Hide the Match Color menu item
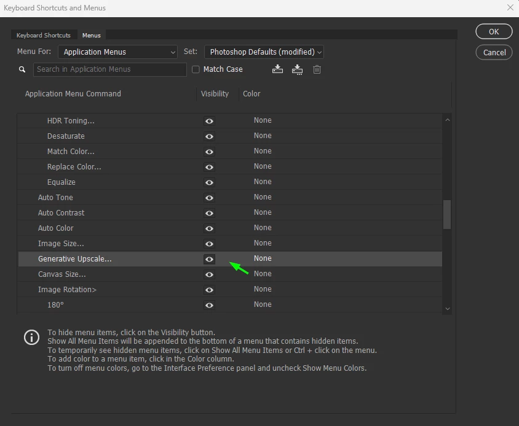Image resolution: width=519 pixels, height=426 pixels. tap(209, 152)
